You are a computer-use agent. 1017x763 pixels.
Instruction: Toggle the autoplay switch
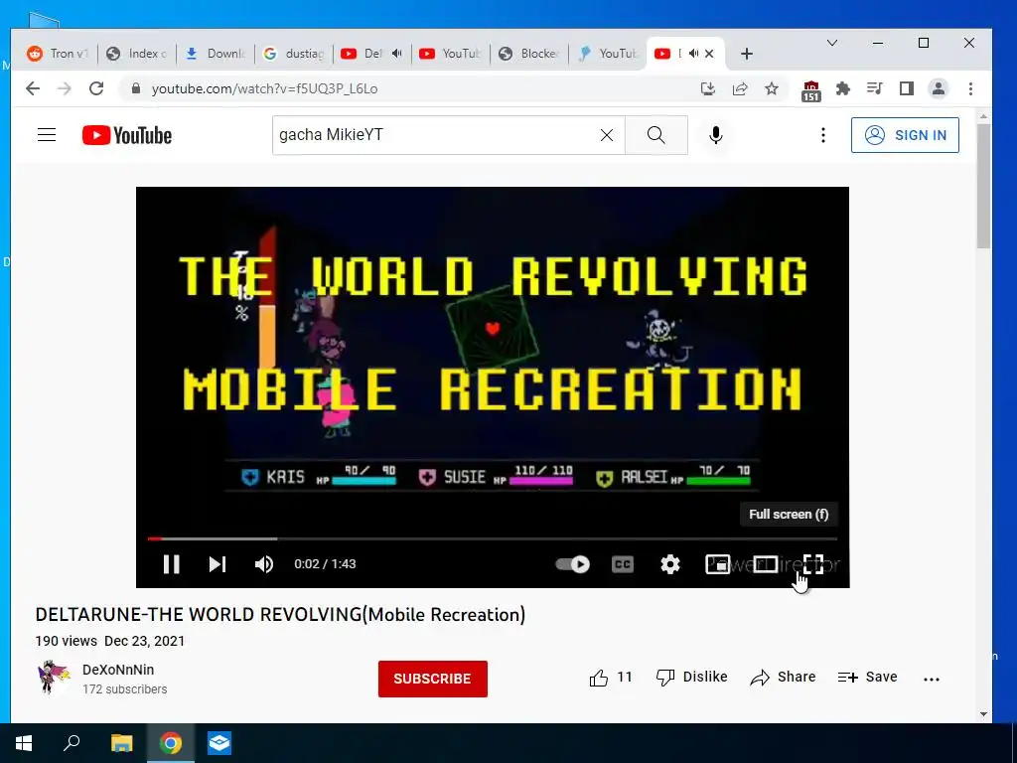pyautogui.click(x=573, y=564)
